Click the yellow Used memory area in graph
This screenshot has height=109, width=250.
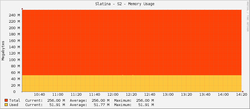click(132, 83)
